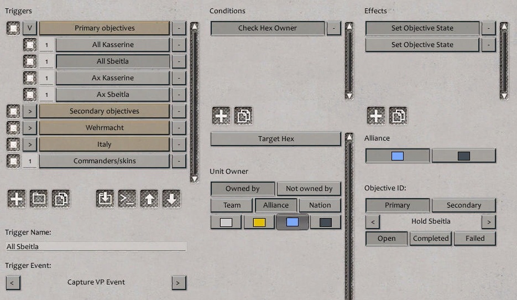Move selected trigger down
This screenshot has height=300, width=517.
click(x=171, y=199)
